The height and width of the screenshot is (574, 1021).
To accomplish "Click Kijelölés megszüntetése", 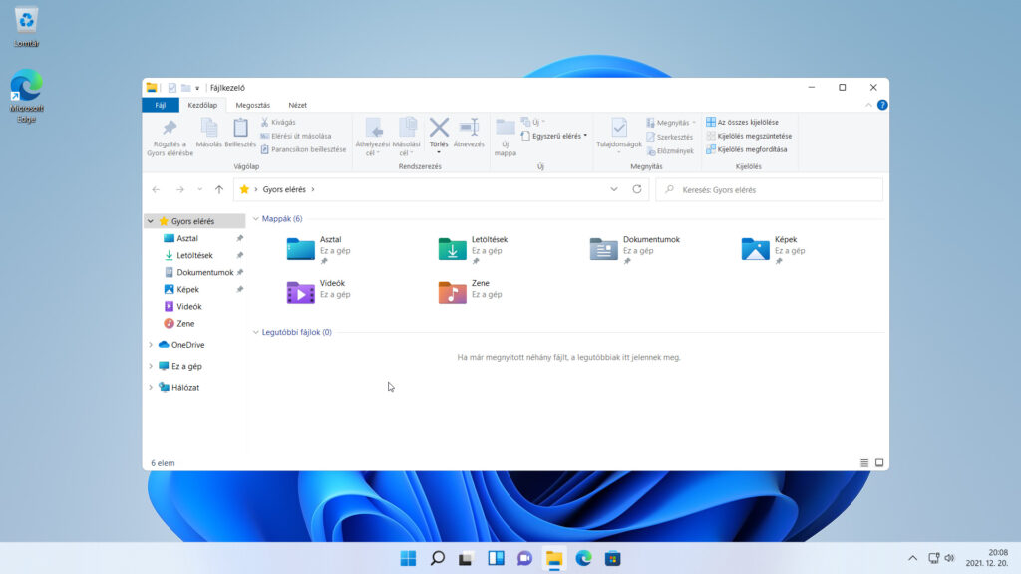I will pyautogui.click(x=749, y=136).
